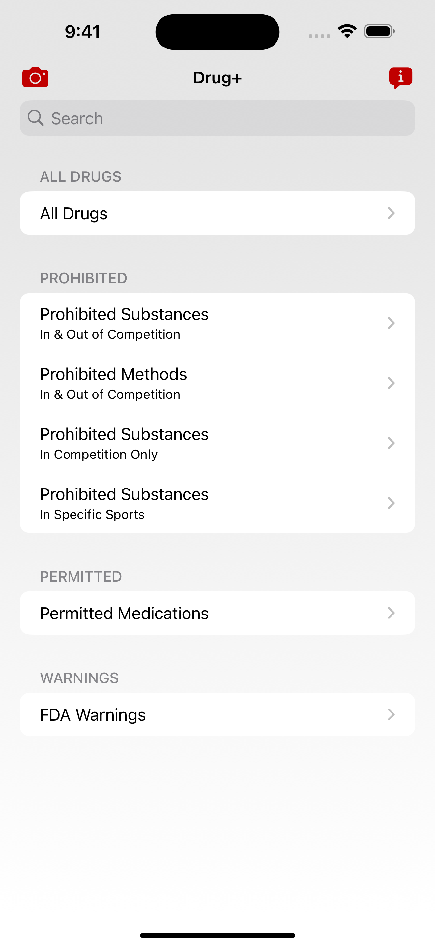
Task: Click the magnifying glass search icon
Action: coord(36,118)
